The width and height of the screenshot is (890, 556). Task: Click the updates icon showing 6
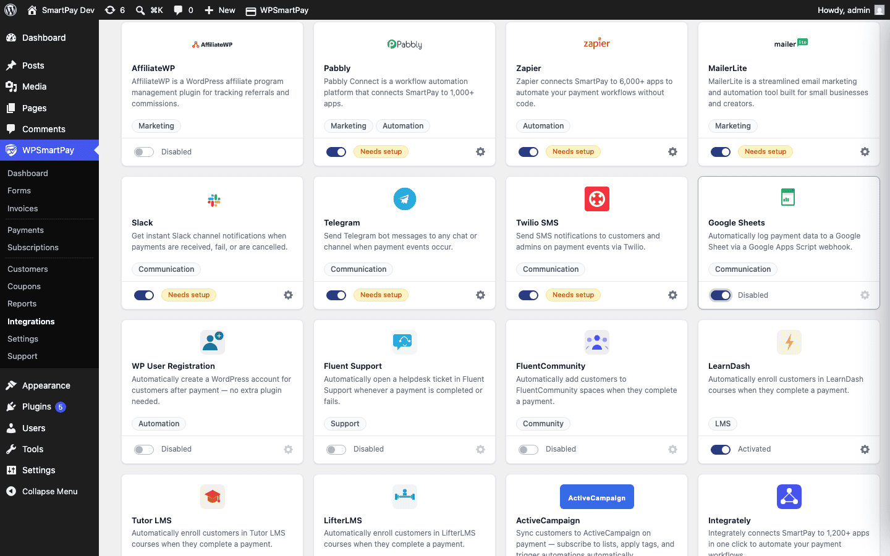coord(115,10)
